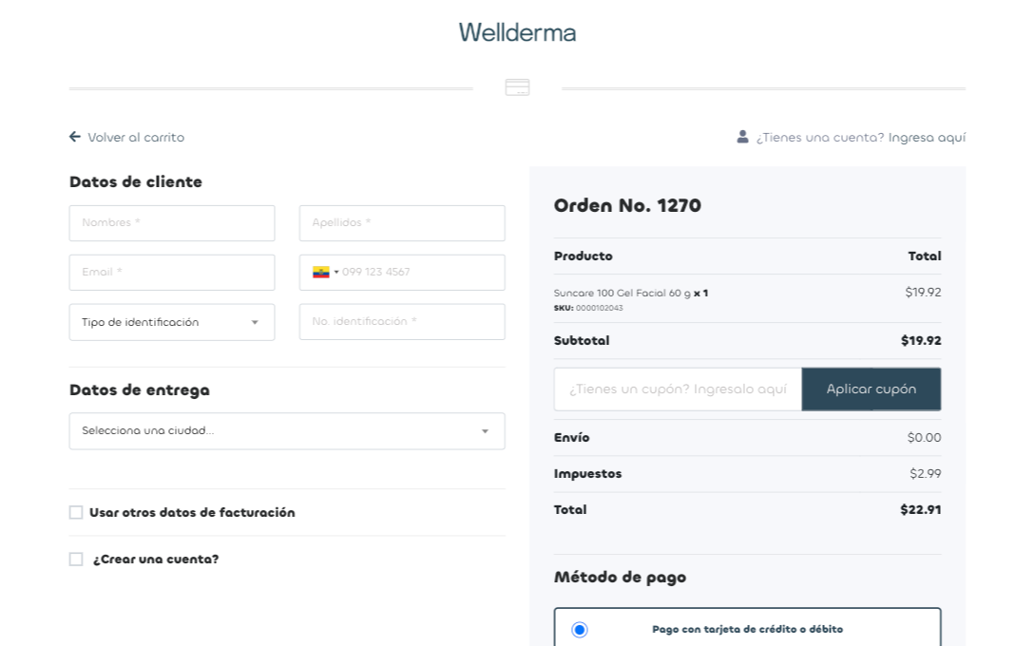Click the Suncare 100 Gel Facial product name

[622, 293]
